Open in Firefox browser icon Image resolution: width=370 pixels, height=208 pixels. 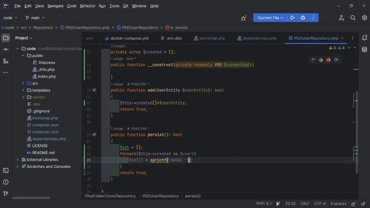(328, 60)
